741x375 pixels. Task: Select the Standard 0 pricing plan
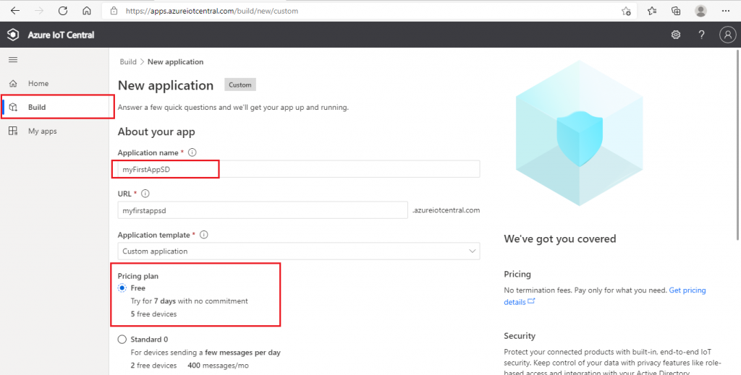pyautogui.click(x=122, y=339)
